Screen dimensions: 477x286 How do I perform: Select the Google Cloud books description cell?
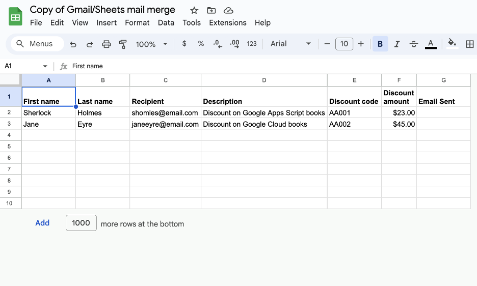point(264,124)
